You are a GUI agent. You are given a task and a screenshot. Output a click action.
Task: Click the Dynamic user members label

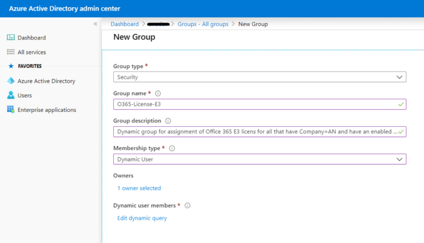tap(145, 206)
